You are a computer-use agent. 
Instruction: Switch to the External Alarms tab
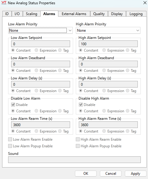74,14
